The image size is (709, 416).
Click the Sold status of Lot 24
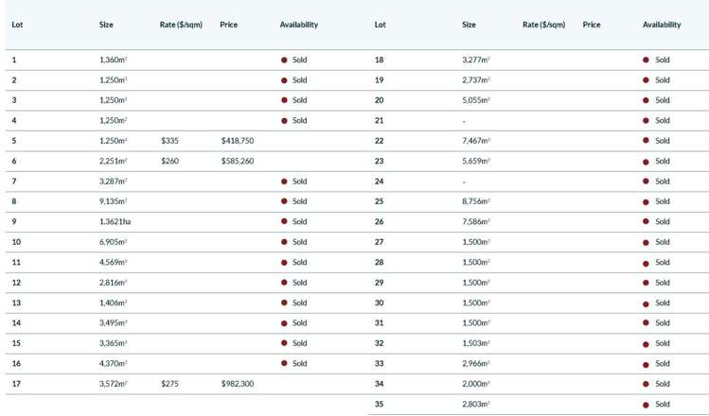(657, 182)
